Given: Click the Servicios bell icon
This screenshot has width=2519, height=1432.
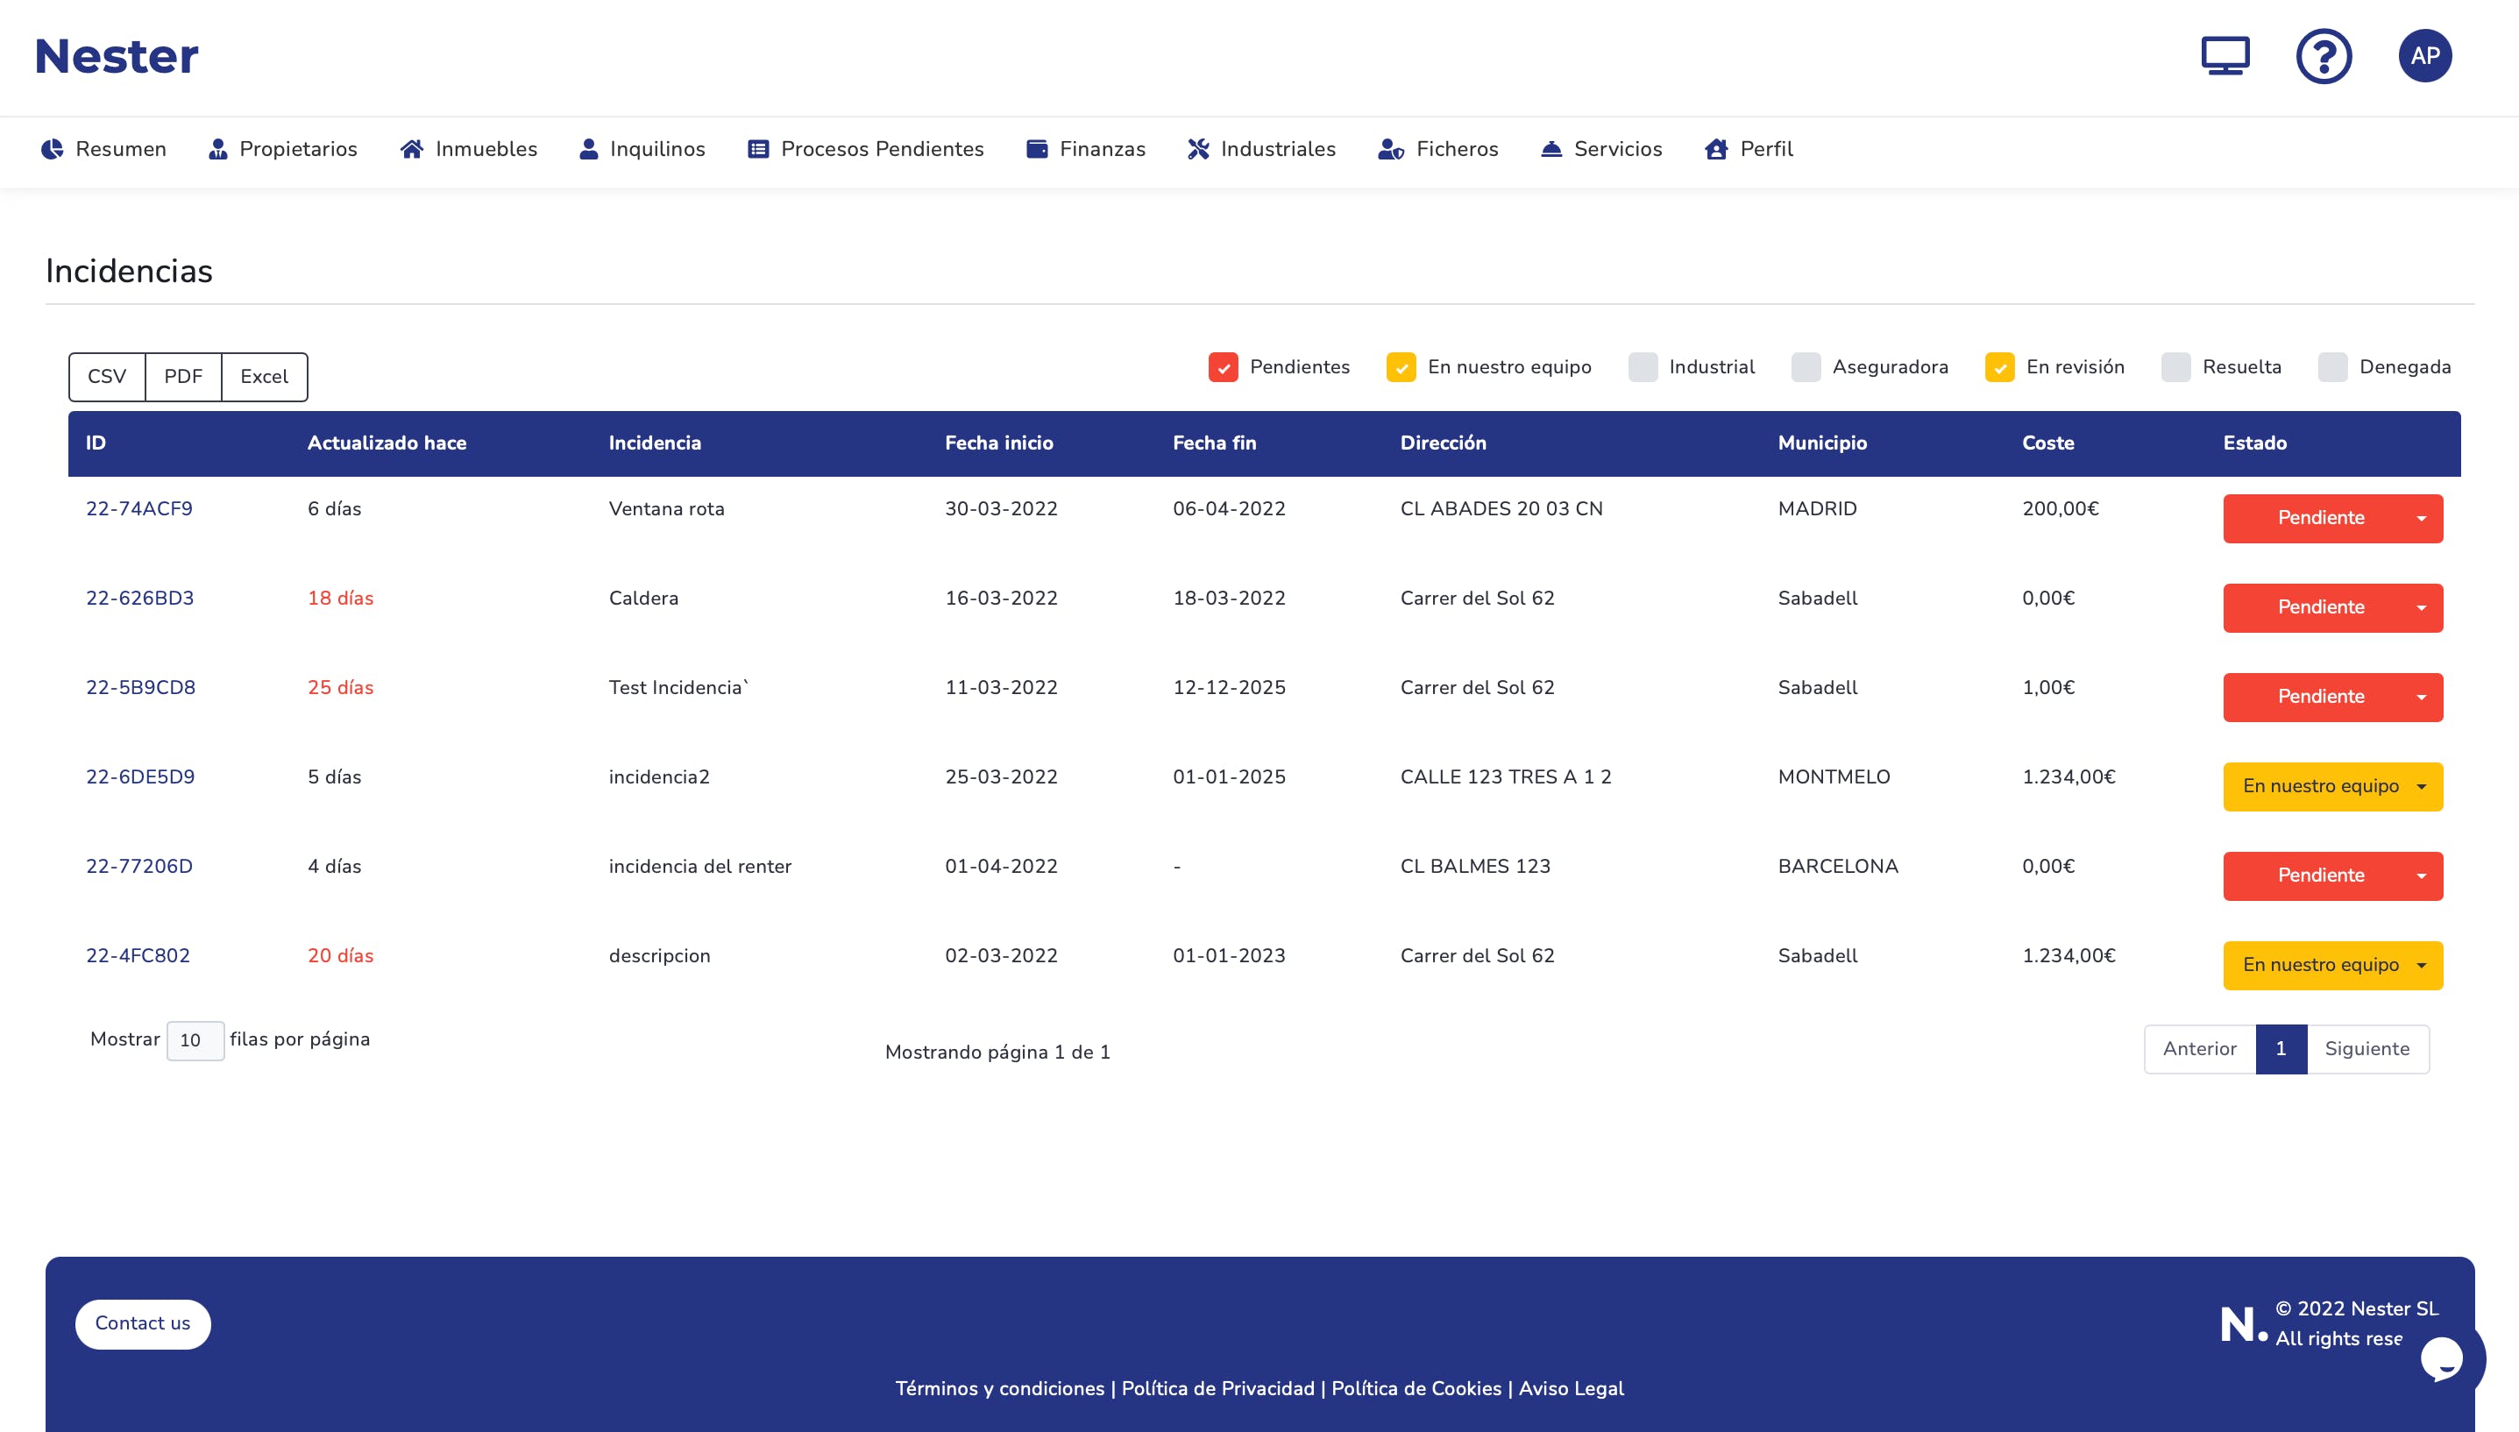Looking at the screenshot, I should [1551, 148].
